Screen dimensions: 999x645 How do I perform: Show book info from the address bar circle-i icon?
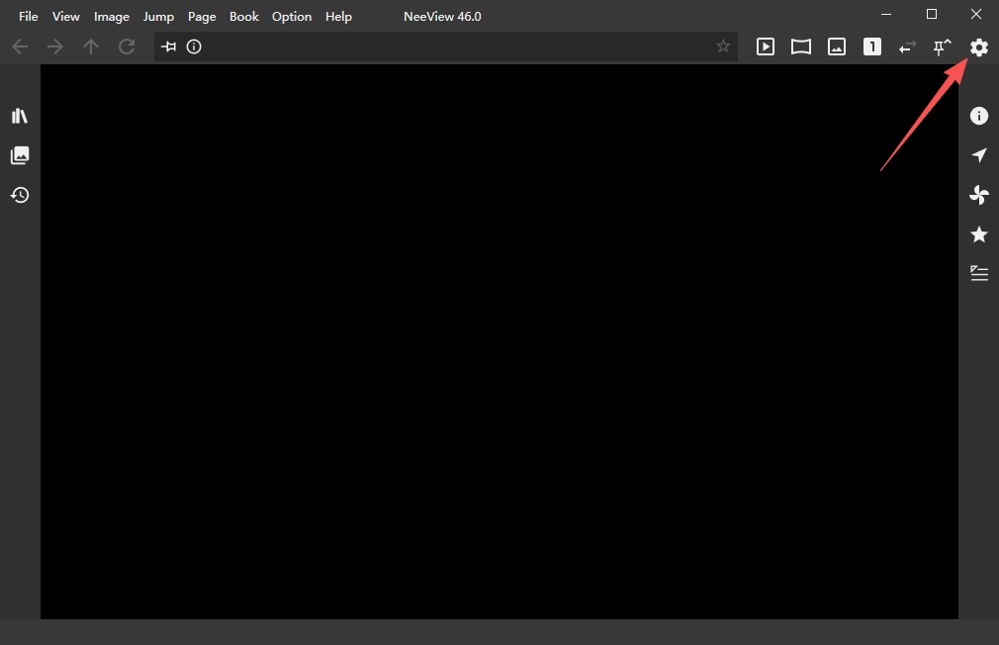point(194,46)
